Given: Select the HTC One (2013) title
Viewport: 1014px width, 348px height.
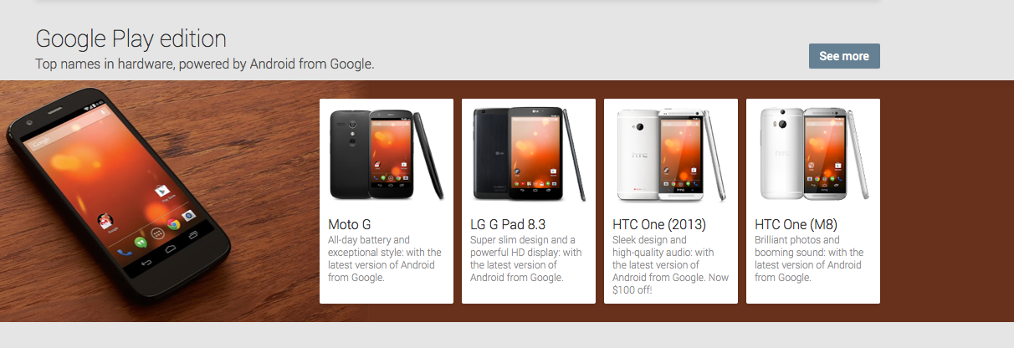Looking at the screenshot, I should click(659, 224).
